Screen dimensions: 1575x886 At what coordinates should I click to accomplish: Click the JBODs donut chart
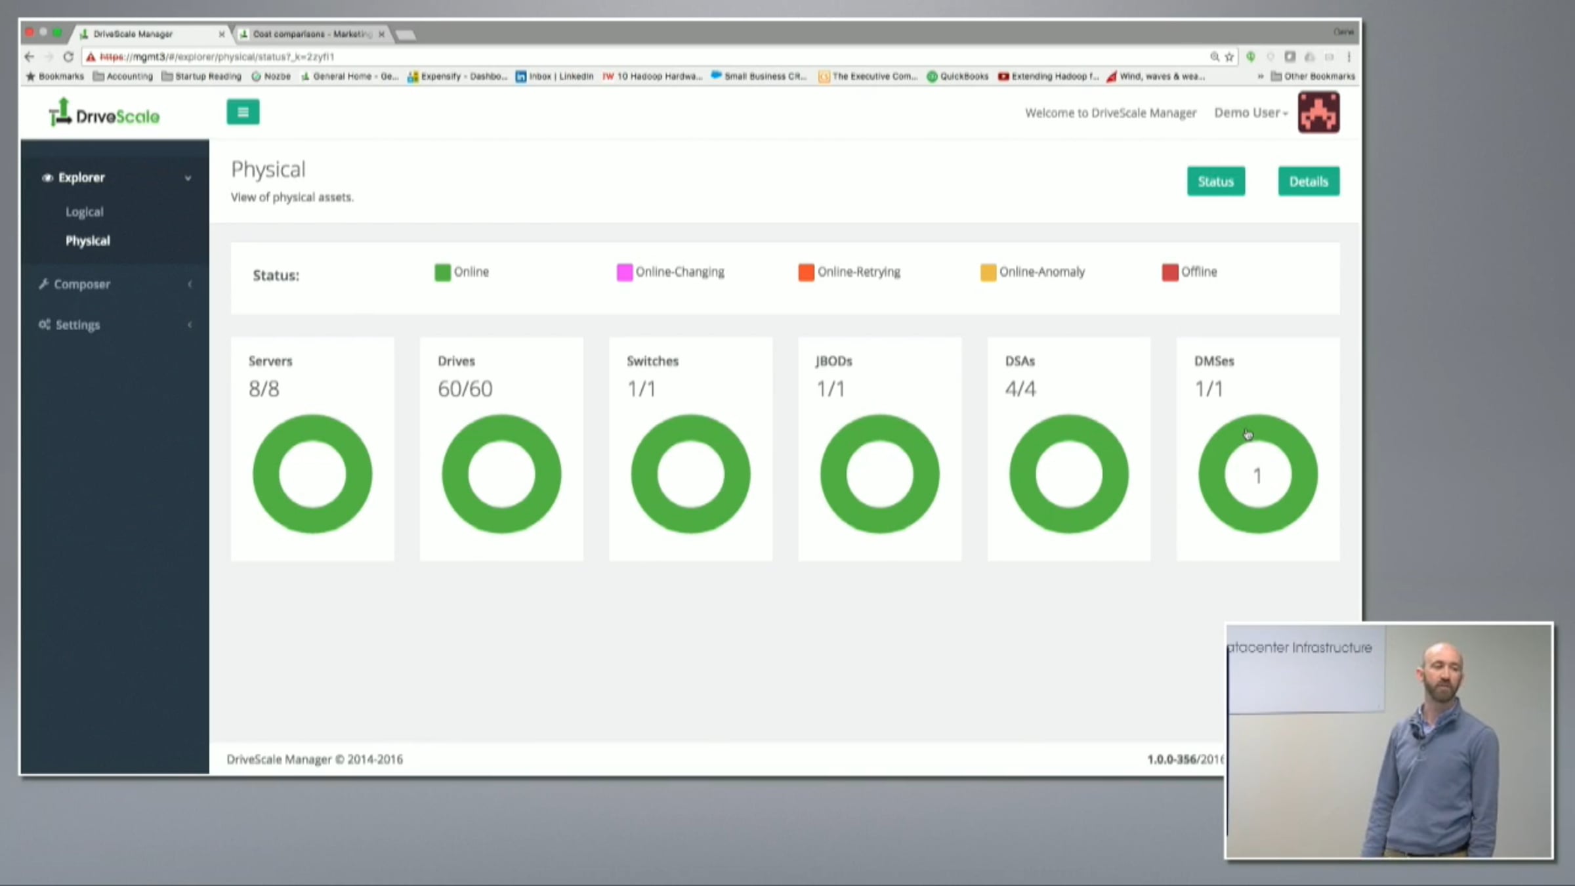pos(879,474)
